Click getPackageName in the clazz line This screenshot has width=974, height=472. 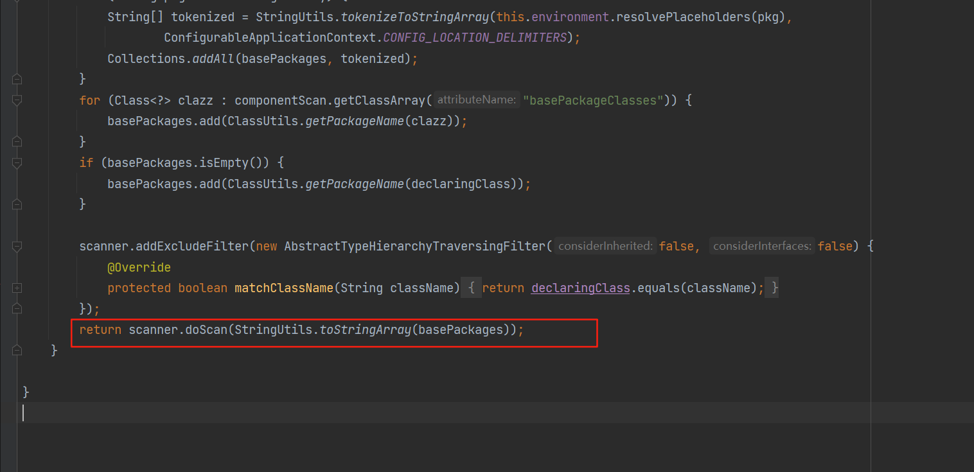click(355, 121)
